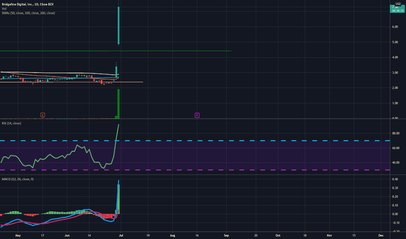Click the 6.00 price axis label
This screenshot has height=239, width=406.
[395, 27]
